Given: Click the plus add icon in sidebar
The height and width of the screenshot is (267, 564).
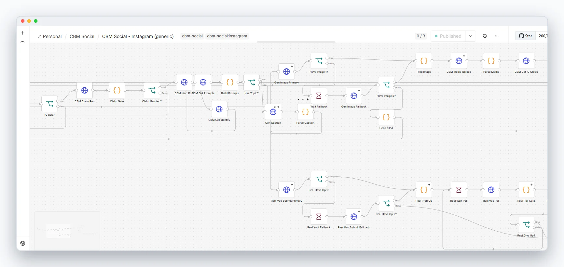Looking at the screenshot, I should click(x=23, y=33).
